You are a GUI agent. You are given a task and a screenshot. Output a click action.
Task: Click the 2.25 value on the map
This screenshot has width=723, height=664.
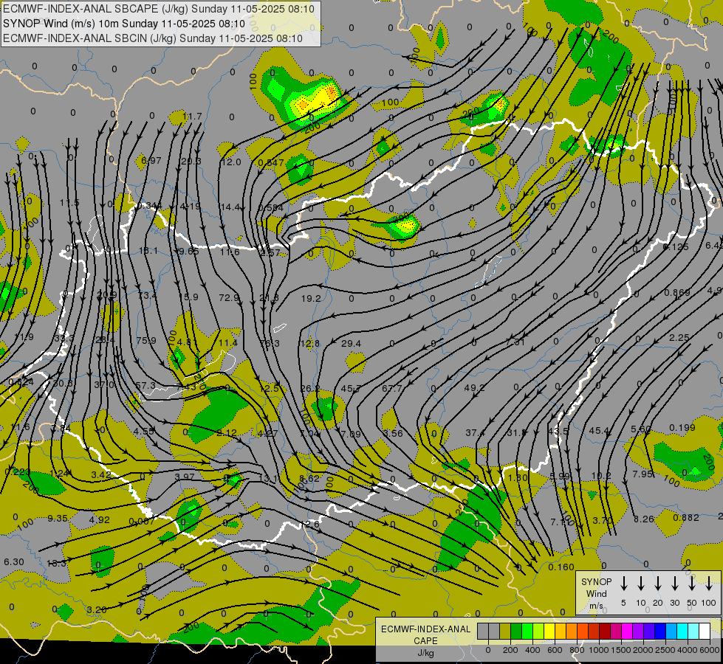679,338
